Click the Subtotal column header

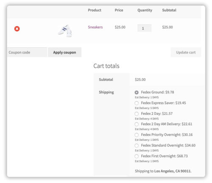169,10
